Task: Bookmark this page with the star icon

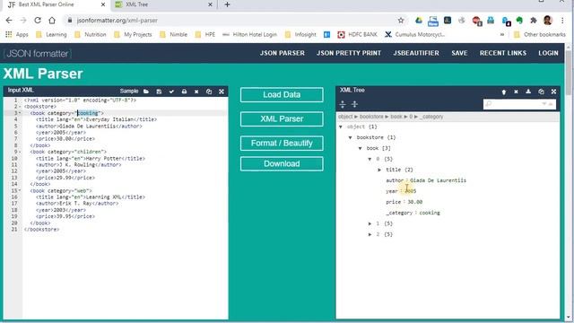Action: [401, 21]
